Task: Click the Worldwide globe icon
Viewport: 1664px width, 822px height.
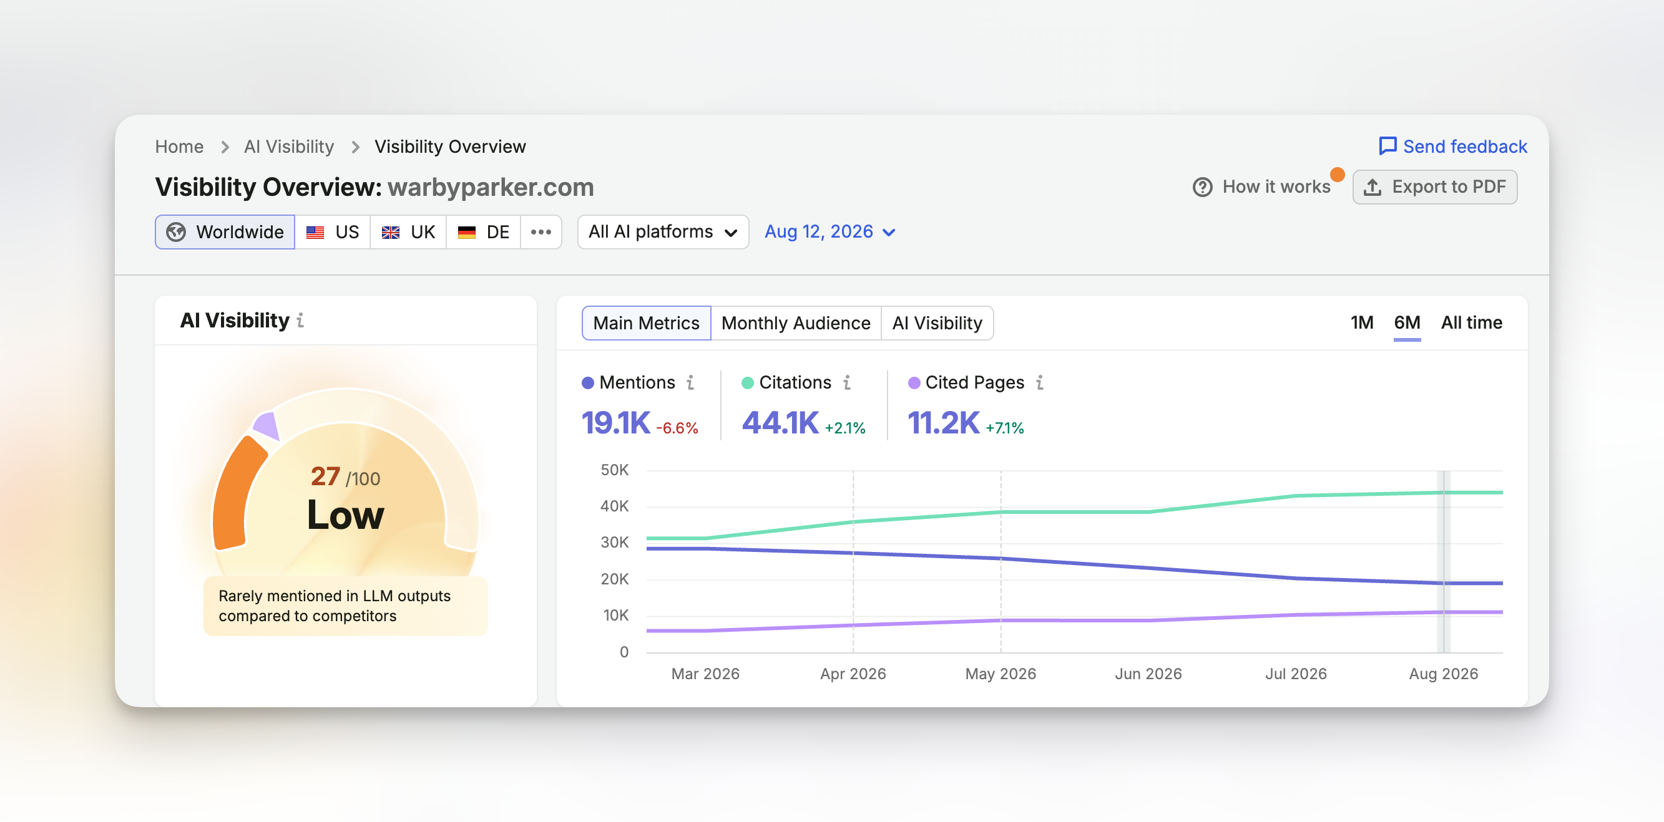Action: [176, 232]
